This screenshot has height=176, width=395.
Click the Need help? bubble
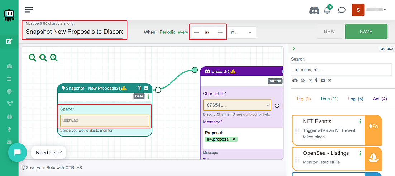[49, 153]
